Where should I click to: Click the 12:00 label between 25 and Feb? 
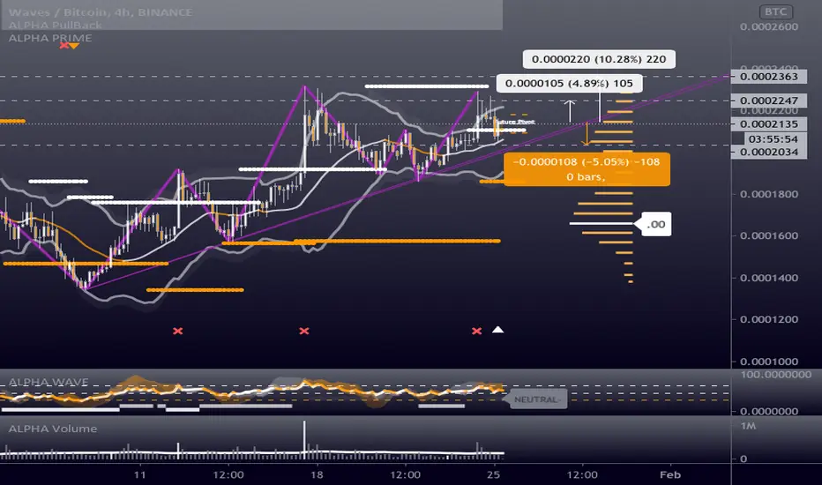point(582,475)
